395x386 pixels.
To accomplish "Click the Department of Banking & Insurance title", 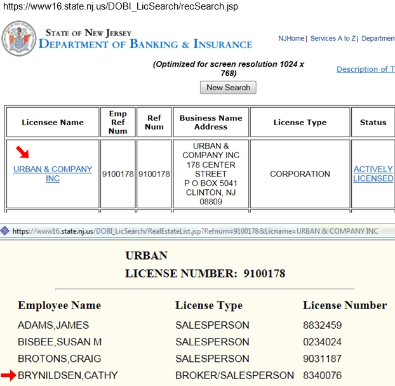I will pyautogui.click(x=145, y=44).
